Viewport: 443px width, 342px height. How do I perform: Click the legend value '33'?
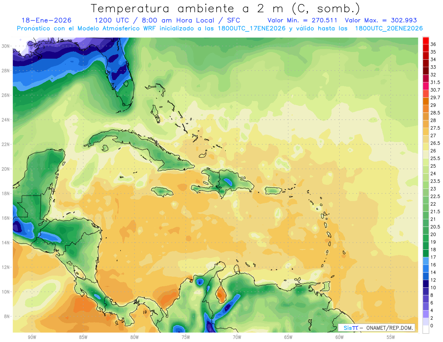433,67
